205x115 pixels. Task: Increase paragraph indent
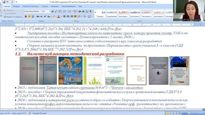point(83,11)
